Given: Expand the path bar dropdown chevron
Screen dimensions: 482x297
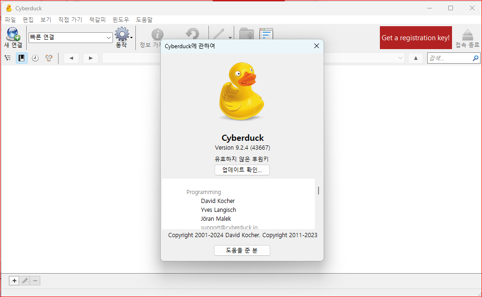Looking at the screenshot, I should 400,58.
